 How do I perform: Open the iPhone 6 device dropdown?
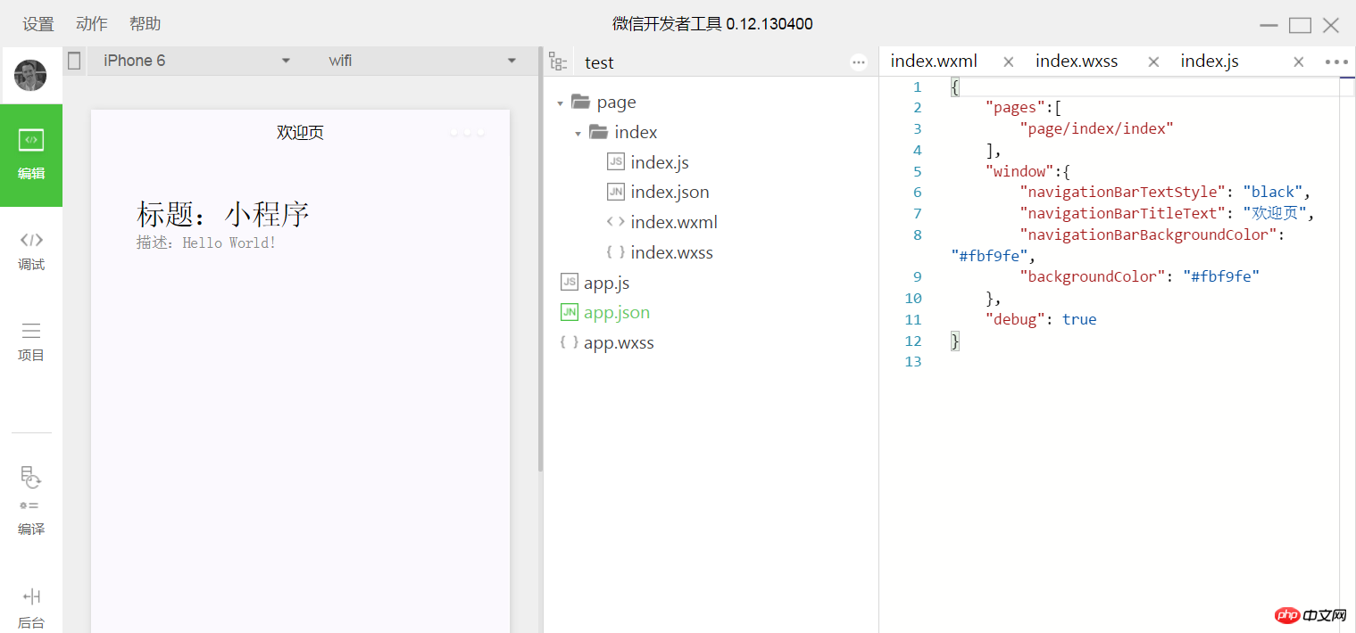click(196, 61)
